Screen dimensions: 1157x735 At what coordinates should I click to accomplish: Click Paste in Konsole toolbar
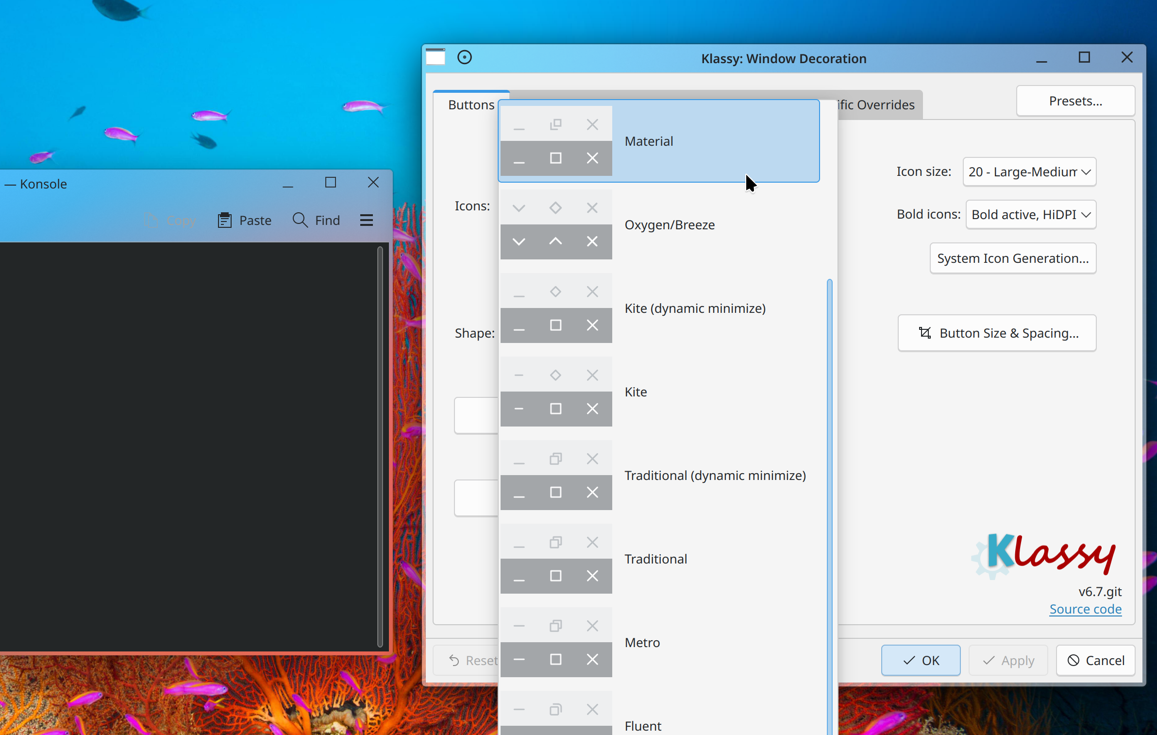pos(245,220)
